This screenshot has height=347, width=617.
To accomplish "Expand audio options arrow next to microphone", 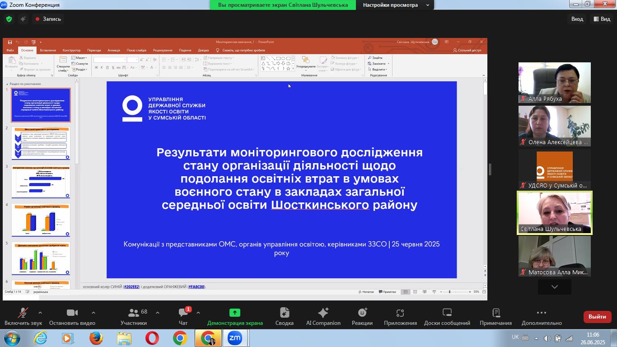I will (40, 313).
